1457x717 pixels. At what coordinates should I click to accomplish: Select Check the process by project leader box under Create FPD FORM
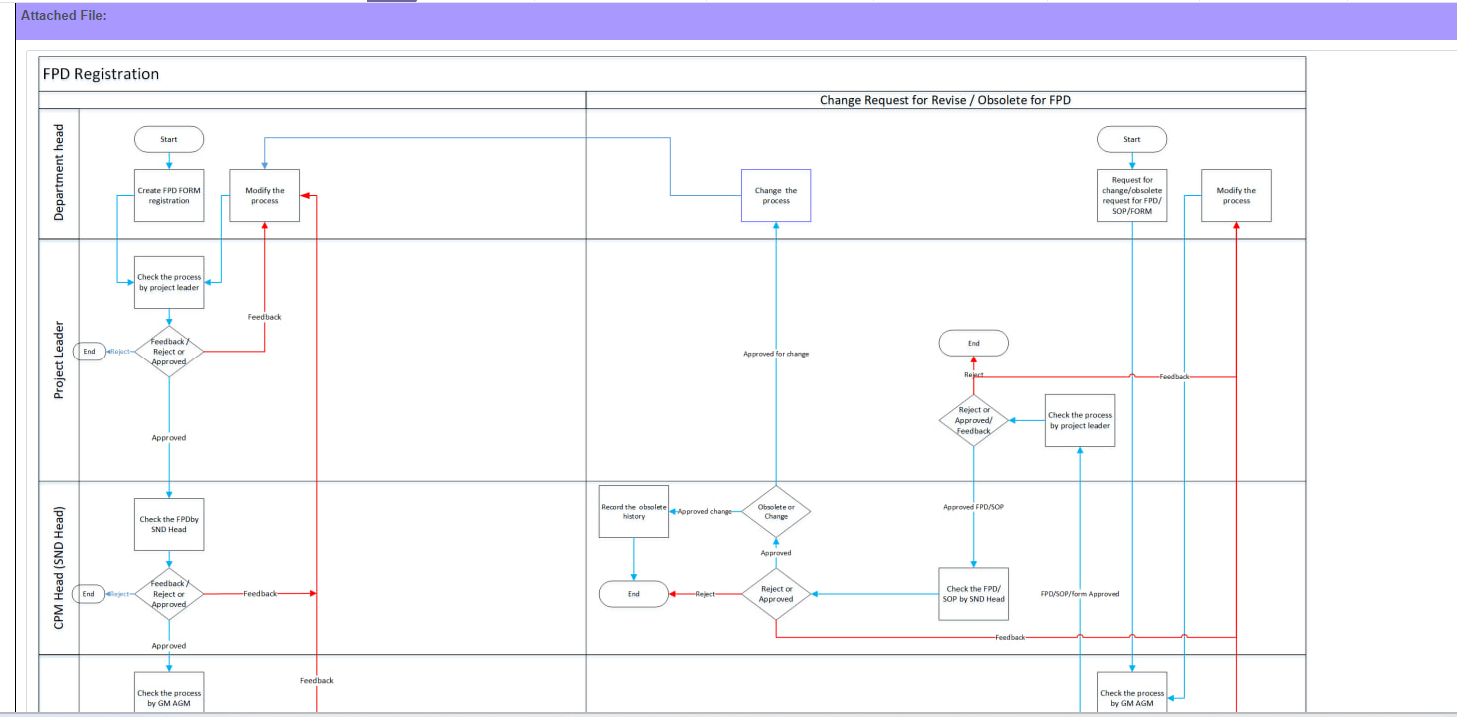[169, 282]
